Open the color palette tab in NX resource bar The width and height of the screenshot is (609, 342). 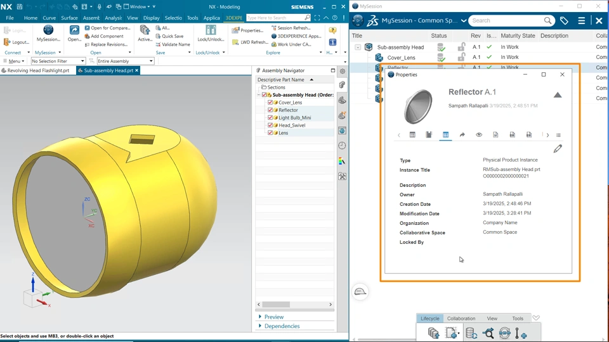[342, 161]
